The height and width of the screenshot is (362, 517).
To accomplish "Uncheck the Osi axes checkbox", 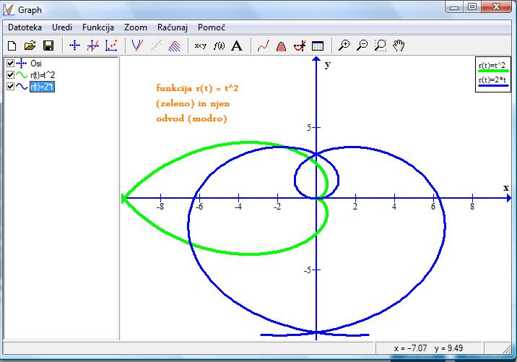I will pos(10,64).
